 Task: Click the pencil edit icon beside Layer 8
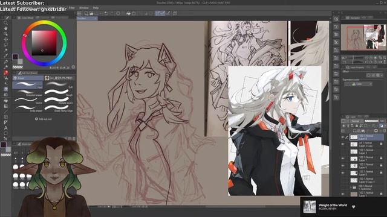tap(347, 137)
